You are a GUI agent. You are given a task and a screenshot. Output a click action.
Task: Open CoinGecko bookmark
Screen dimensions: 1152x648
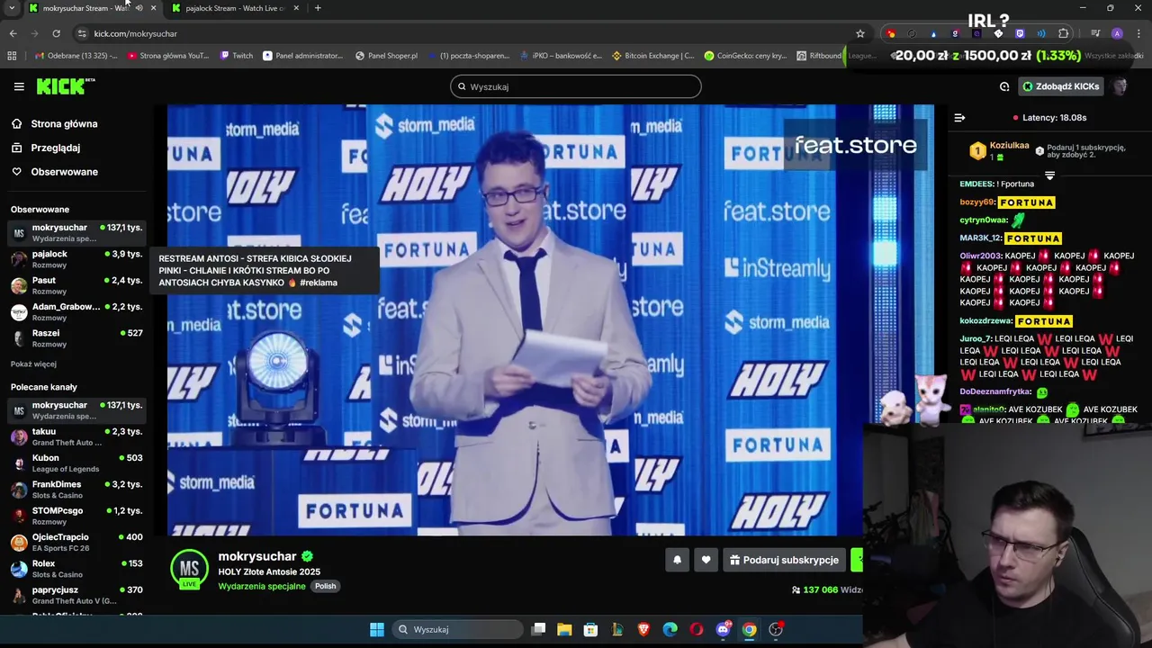point(747,56)
